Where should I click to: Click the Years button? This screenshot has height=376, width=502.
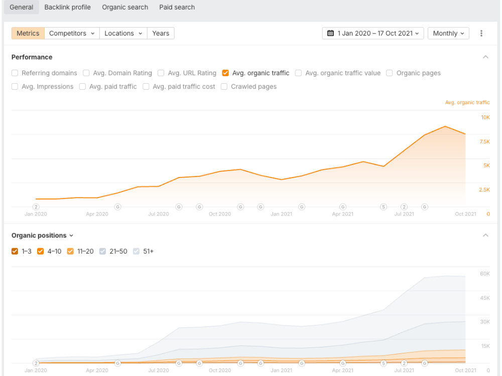click(160, 33)
